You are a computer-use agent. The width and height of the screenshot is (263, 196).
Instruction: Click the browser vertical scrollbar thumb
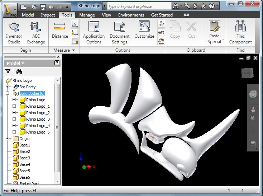[57, 128]
